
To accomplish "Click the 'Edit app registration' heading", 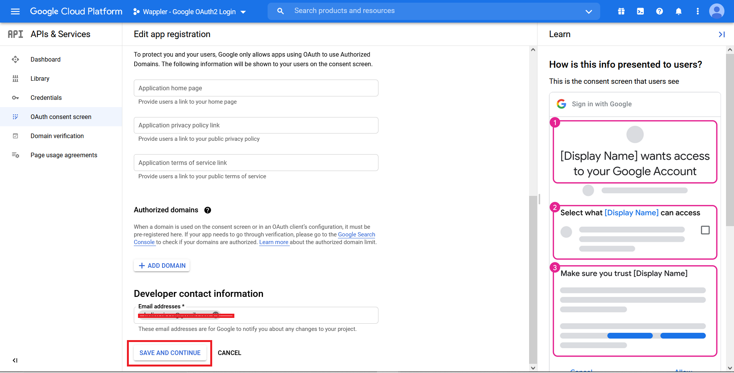I will pos(172,34).
